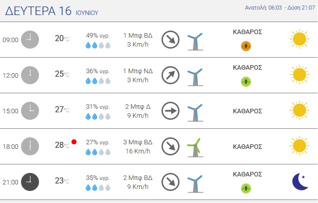
Task: Click the crescent moon icon at 21:00
Action: point(300,181)
